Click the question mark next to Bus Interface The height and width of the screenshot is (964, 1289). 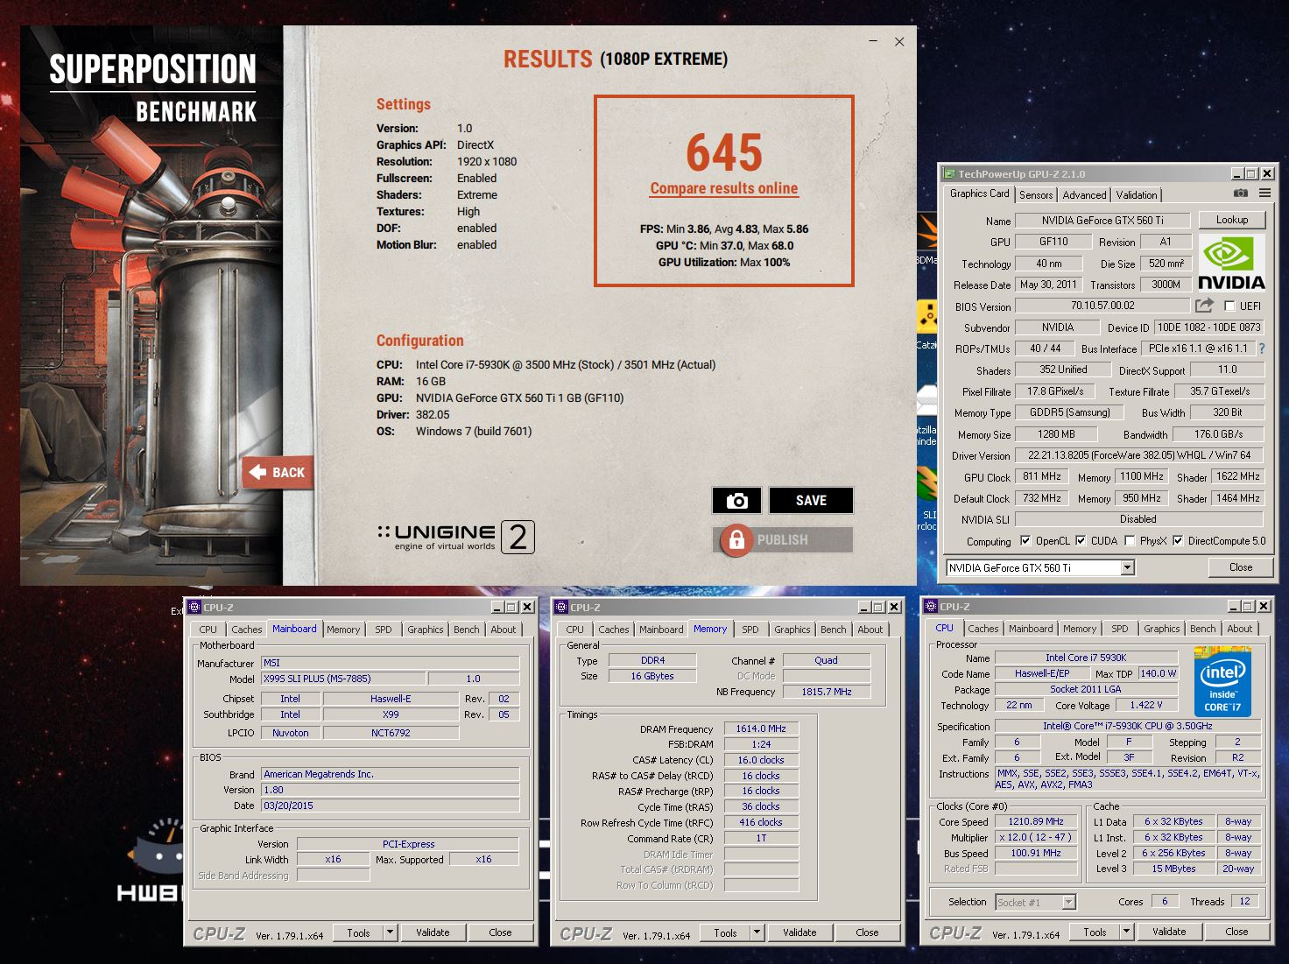(1262, 348)
